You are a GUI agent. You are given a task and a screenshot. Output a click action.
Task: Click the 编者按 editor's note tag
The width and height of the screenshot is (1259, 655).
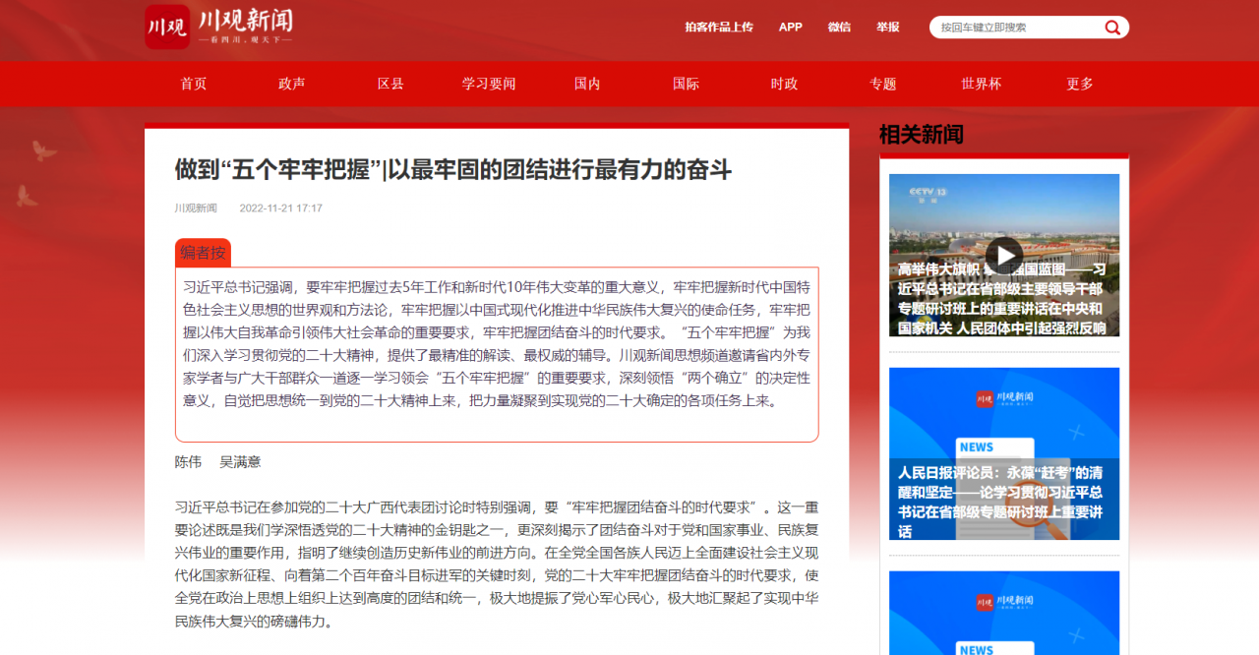(x=201, y=252)
